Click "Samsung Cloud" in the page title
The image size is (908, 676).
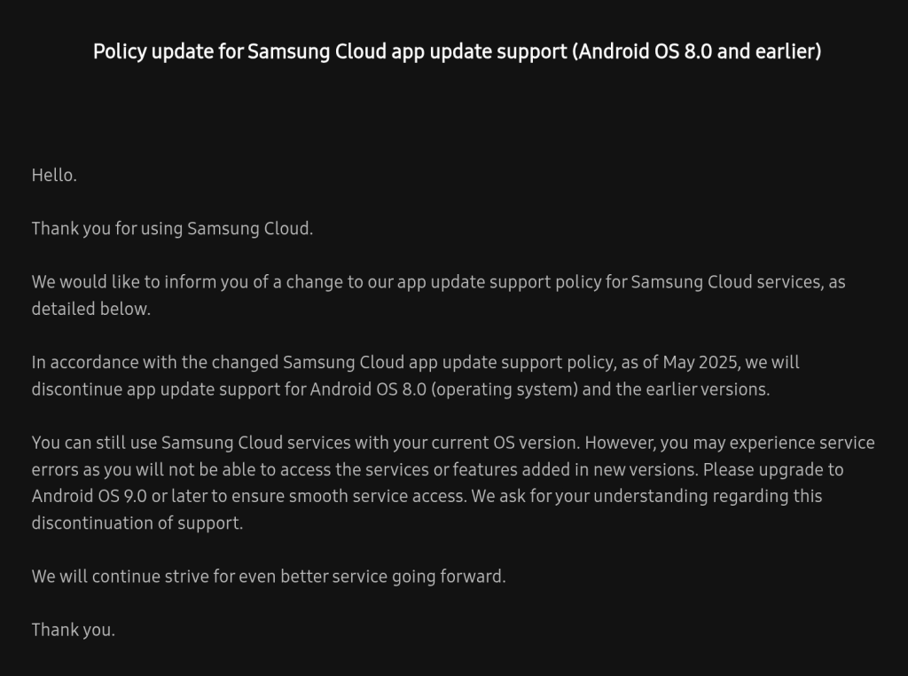click(x=317, y=52)
